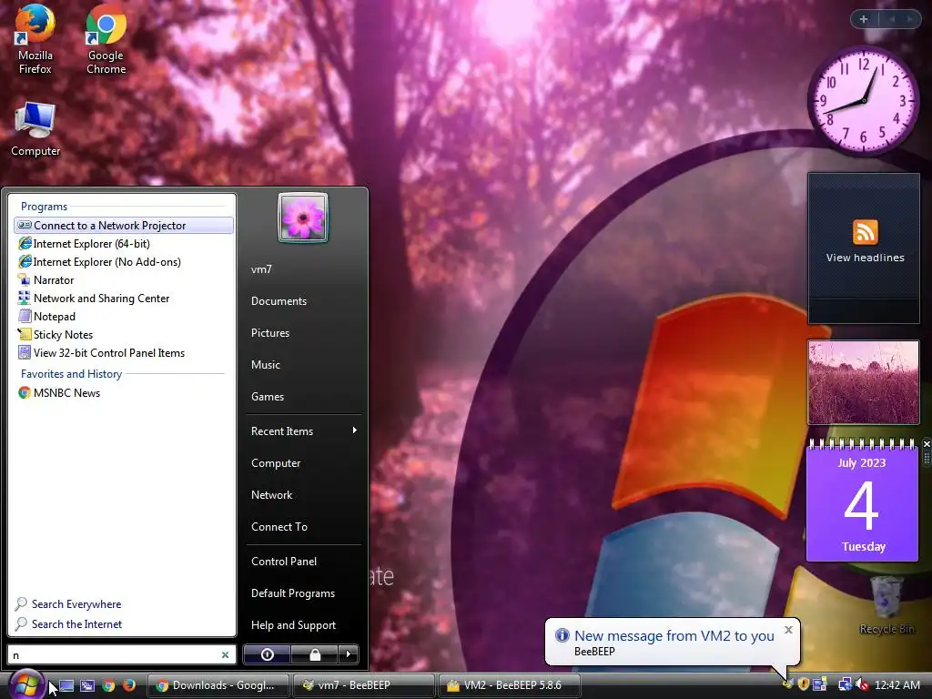Image resolution: width=932 pixels, height=699 pixels.
Task: Switch to vm7 - BeeBEEP taskbar button
Action: pyautogui.click(x=364, y=685)
